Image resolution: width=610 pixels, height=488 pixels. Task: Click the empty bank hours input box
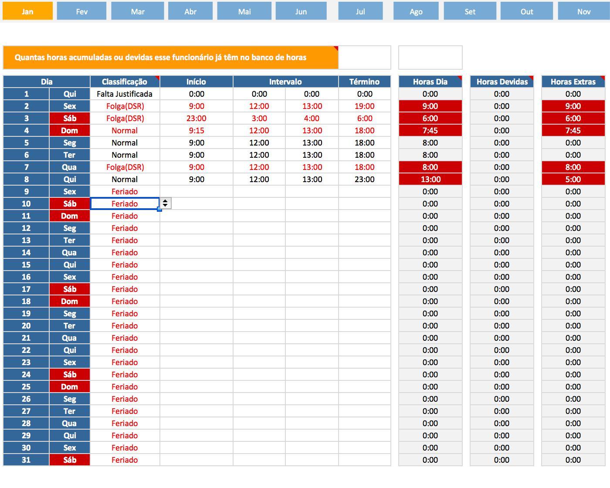pos(430,58)
